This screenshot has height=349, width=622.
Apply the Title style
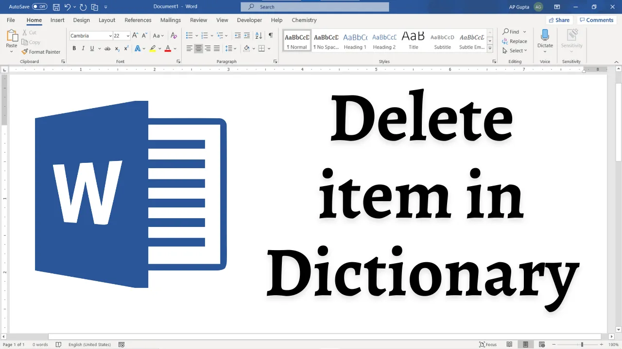414,41
